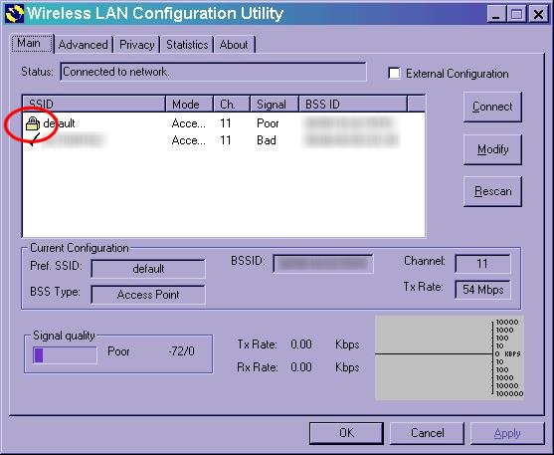The height and width of the screenshot is (455, 554).
Task: Click the padlock icon beside default SSID
Action: tap(33, 123)
